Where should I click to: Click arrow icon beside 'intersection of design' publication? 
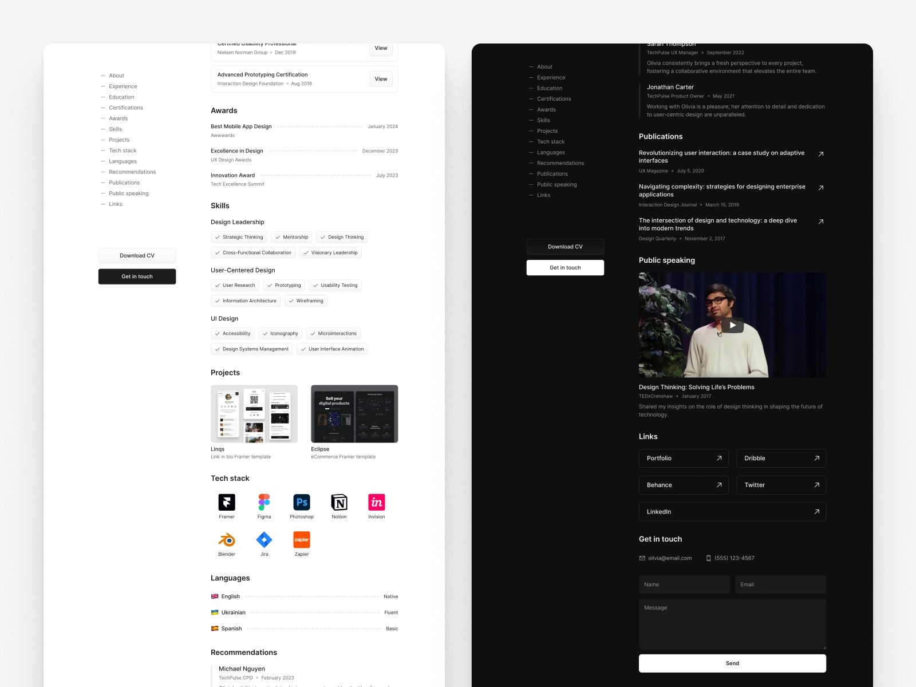[x=821, y=222]
